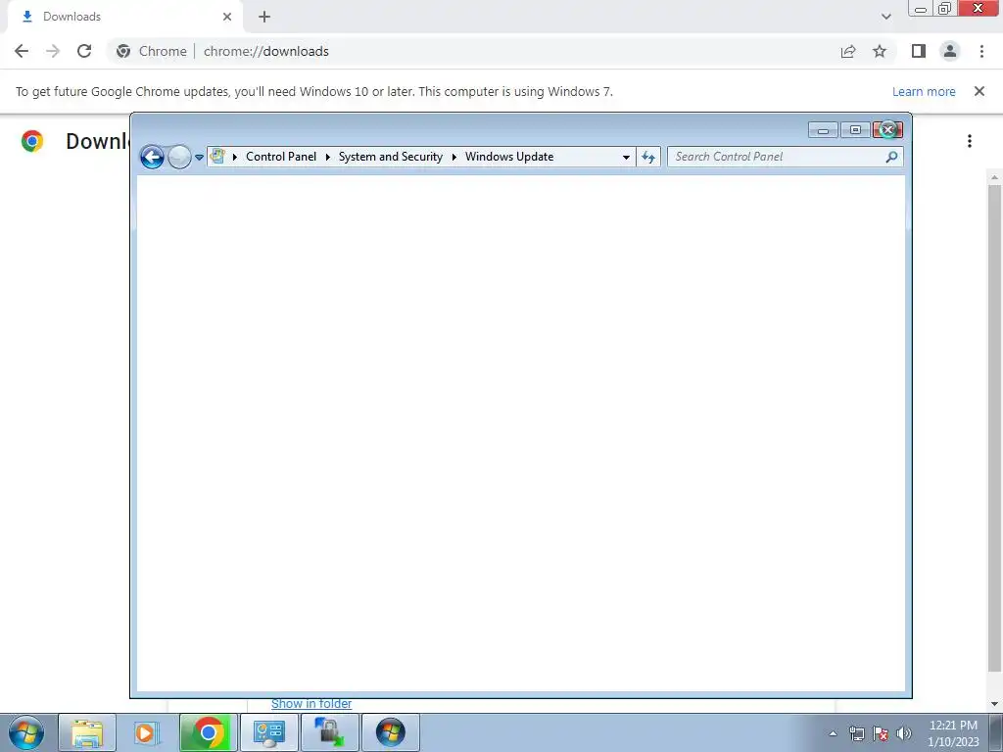Click the Windows flag taskbar button
1003x752 pixels.
point(390,732)
